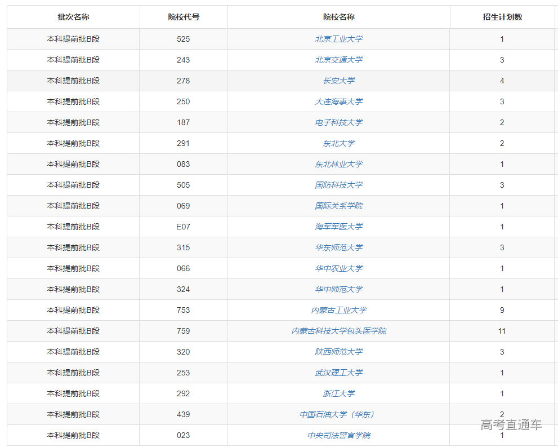Click the 院校代号 column header
The height and width of the screenshot is (447, 558).
(184, 17)
